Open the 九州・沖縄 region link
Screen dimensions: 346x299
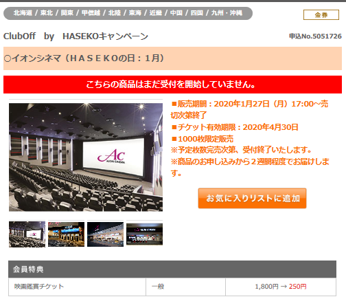coord(227,13)
